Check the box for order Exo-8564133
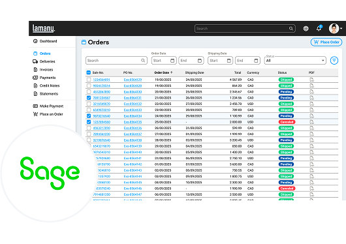 point(89,110)
